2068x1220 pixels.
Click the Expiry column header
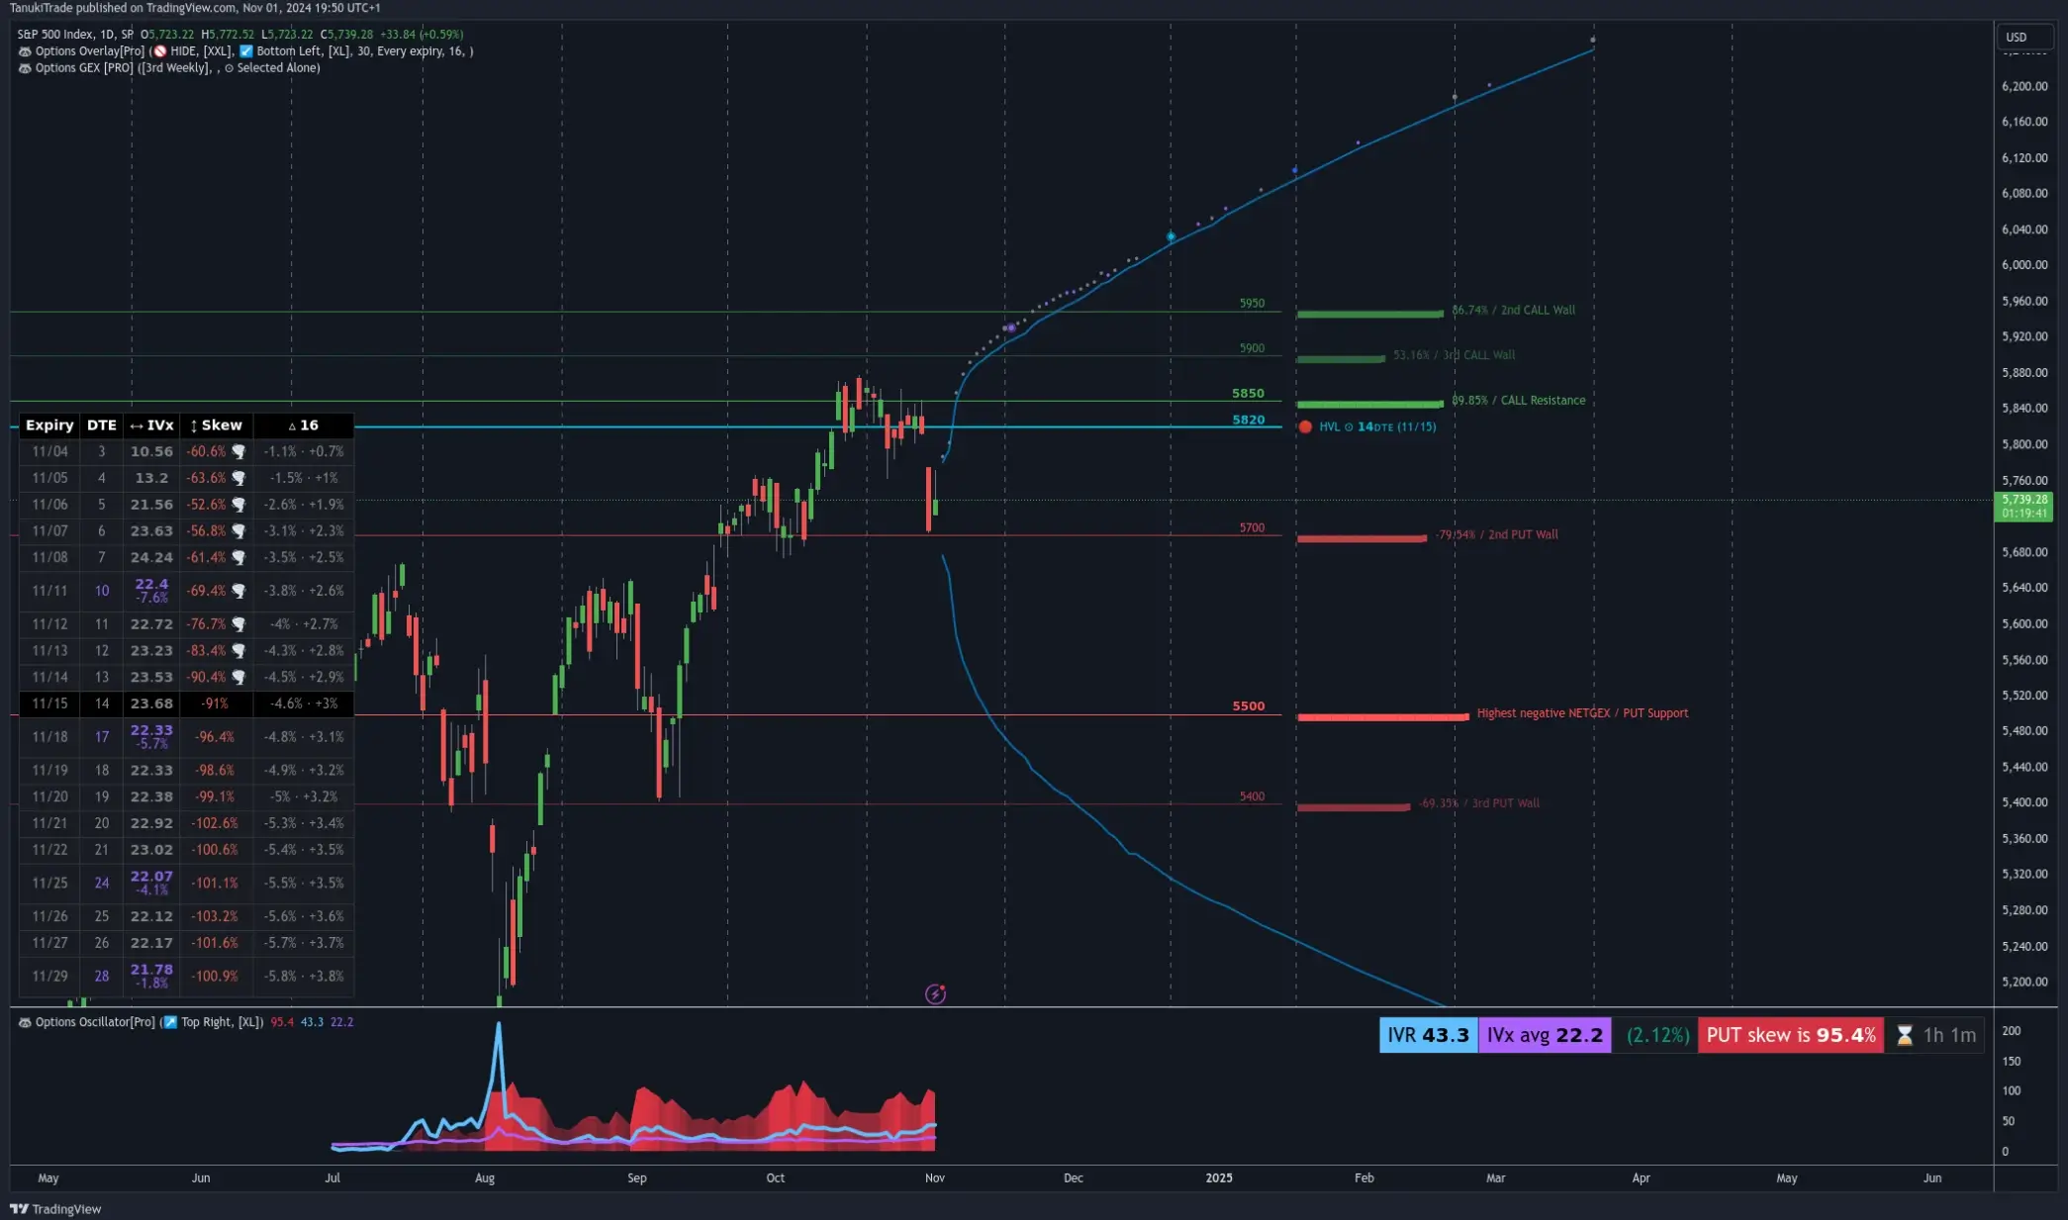49,424
